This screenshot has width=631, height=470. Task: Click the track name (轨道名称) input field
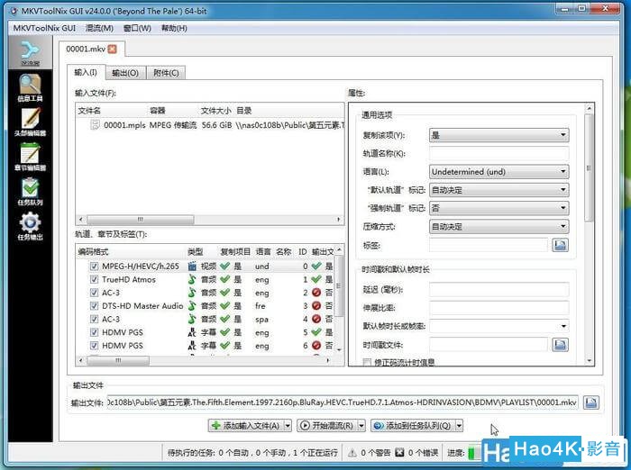tap(499, 154)
